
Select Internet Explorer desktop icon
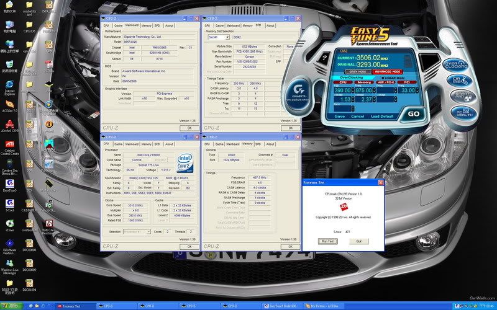point(9,87)
